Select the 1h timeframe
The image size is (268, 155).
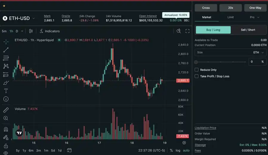click(x=11, y=31)
